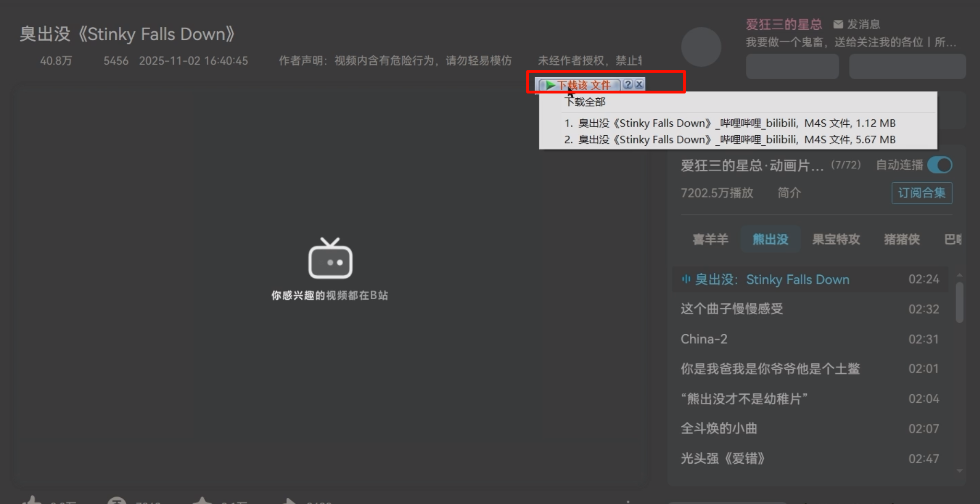Open the uploader name 爱狂三的星总
980x504 pixels.
[784, 24]
